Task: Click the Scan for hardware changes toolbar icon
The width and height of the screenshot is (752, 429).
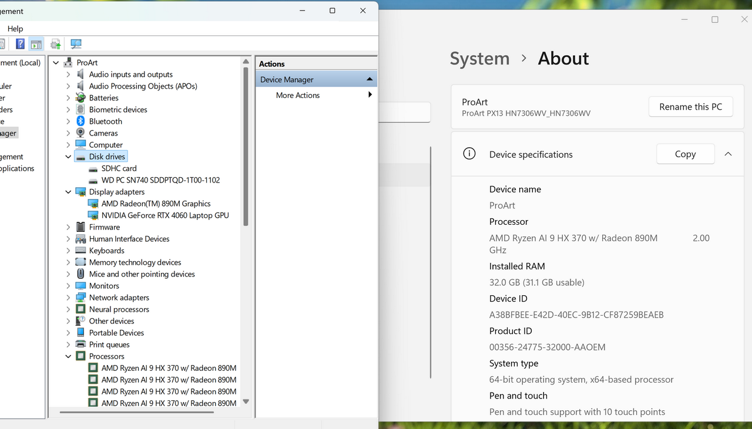Action: tap(76, 44)
